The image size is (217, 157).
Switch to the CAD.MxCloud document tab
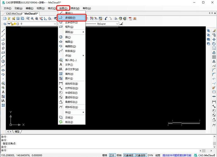coord(14,14)
